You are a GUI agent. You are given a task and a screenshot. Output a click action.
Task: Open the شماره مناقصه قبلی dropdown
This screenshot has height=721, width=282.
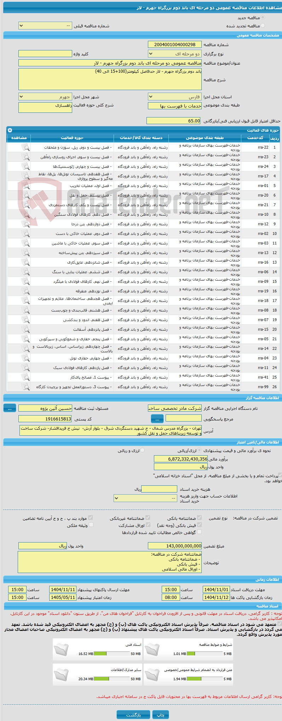click(x=45, y=26)
